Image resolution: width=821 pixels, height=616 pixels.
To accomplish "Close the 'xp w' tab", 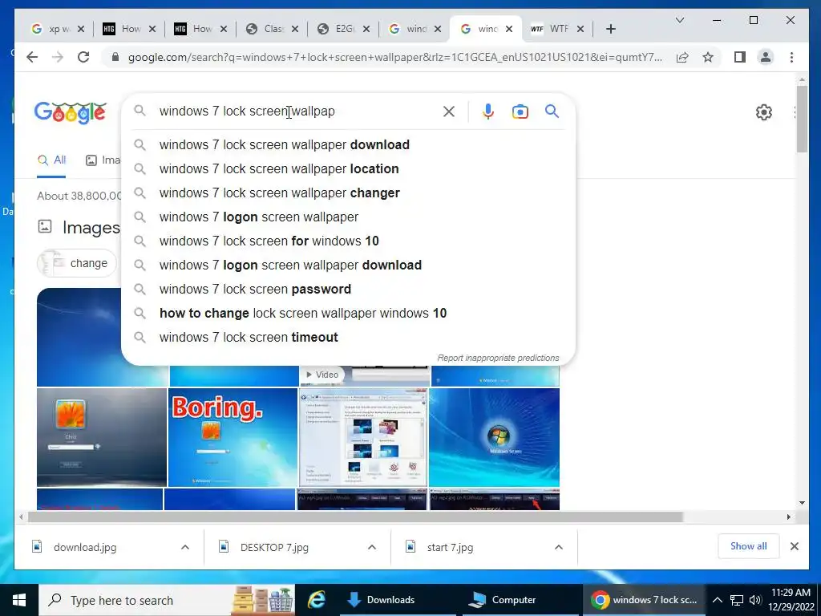I will pos(81,29).
